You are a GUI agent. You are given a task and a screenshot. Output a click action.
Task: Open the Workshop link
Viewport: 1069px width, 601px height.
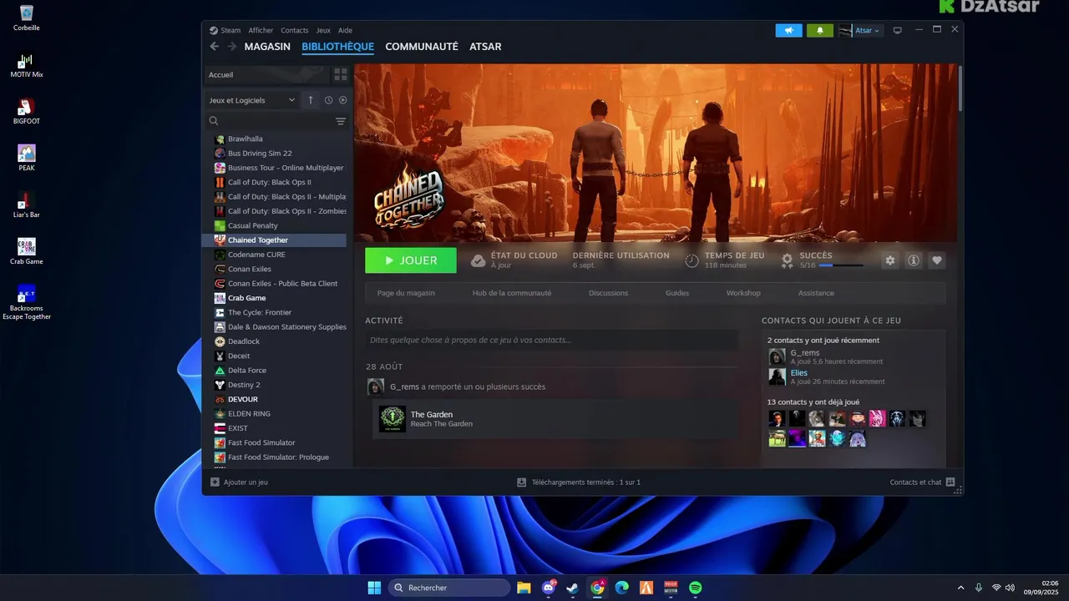[743, 293]
